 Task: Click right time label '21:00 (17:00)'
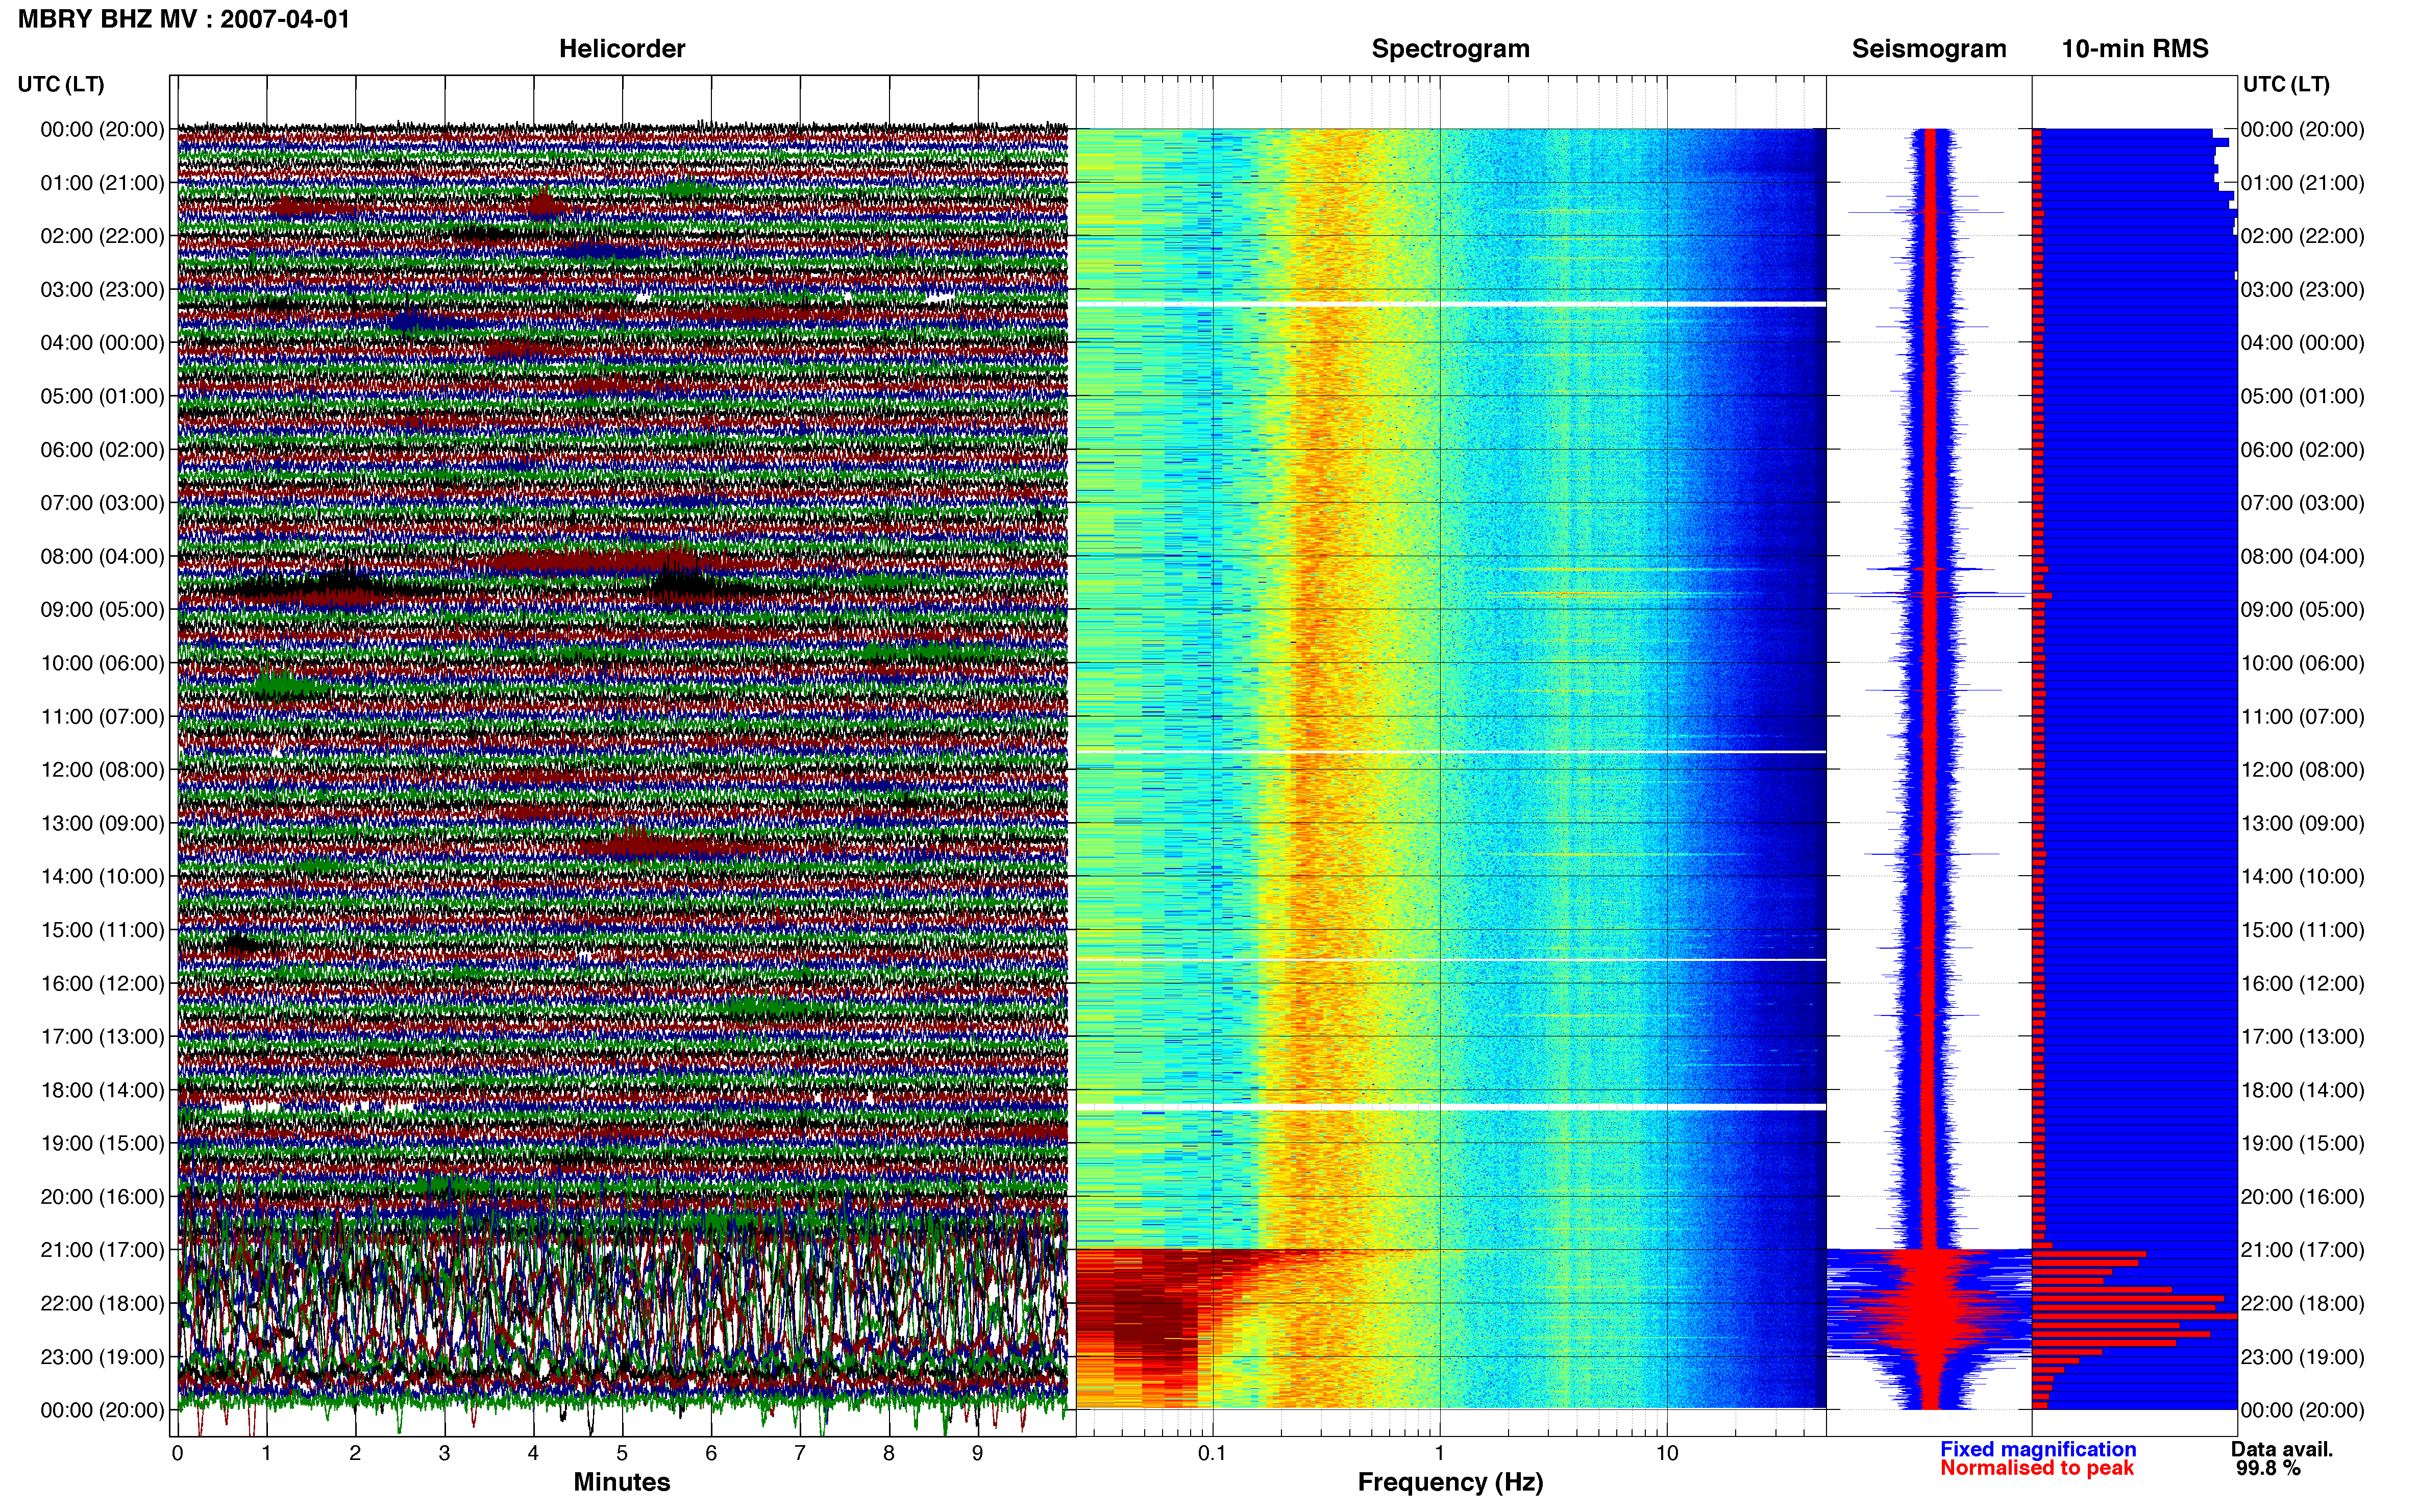point(2302,1250)
